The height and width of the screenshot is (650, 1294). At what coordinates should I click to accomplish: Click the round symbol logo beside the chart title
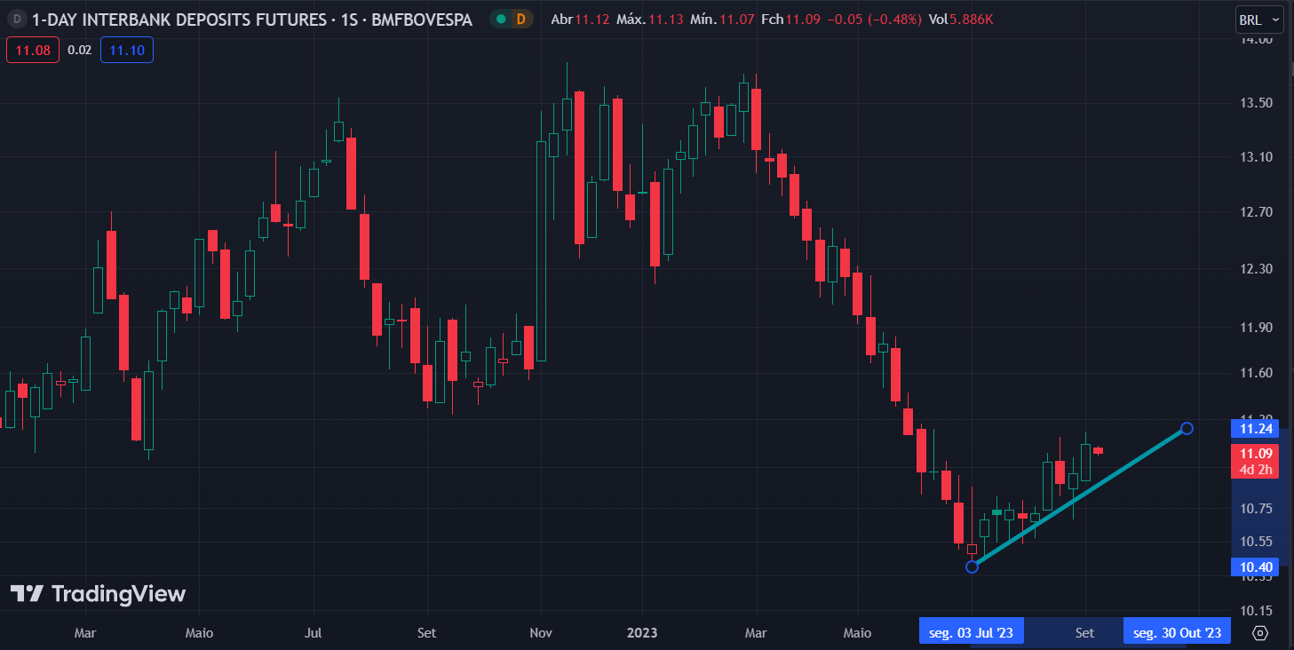tap(16, 19)
